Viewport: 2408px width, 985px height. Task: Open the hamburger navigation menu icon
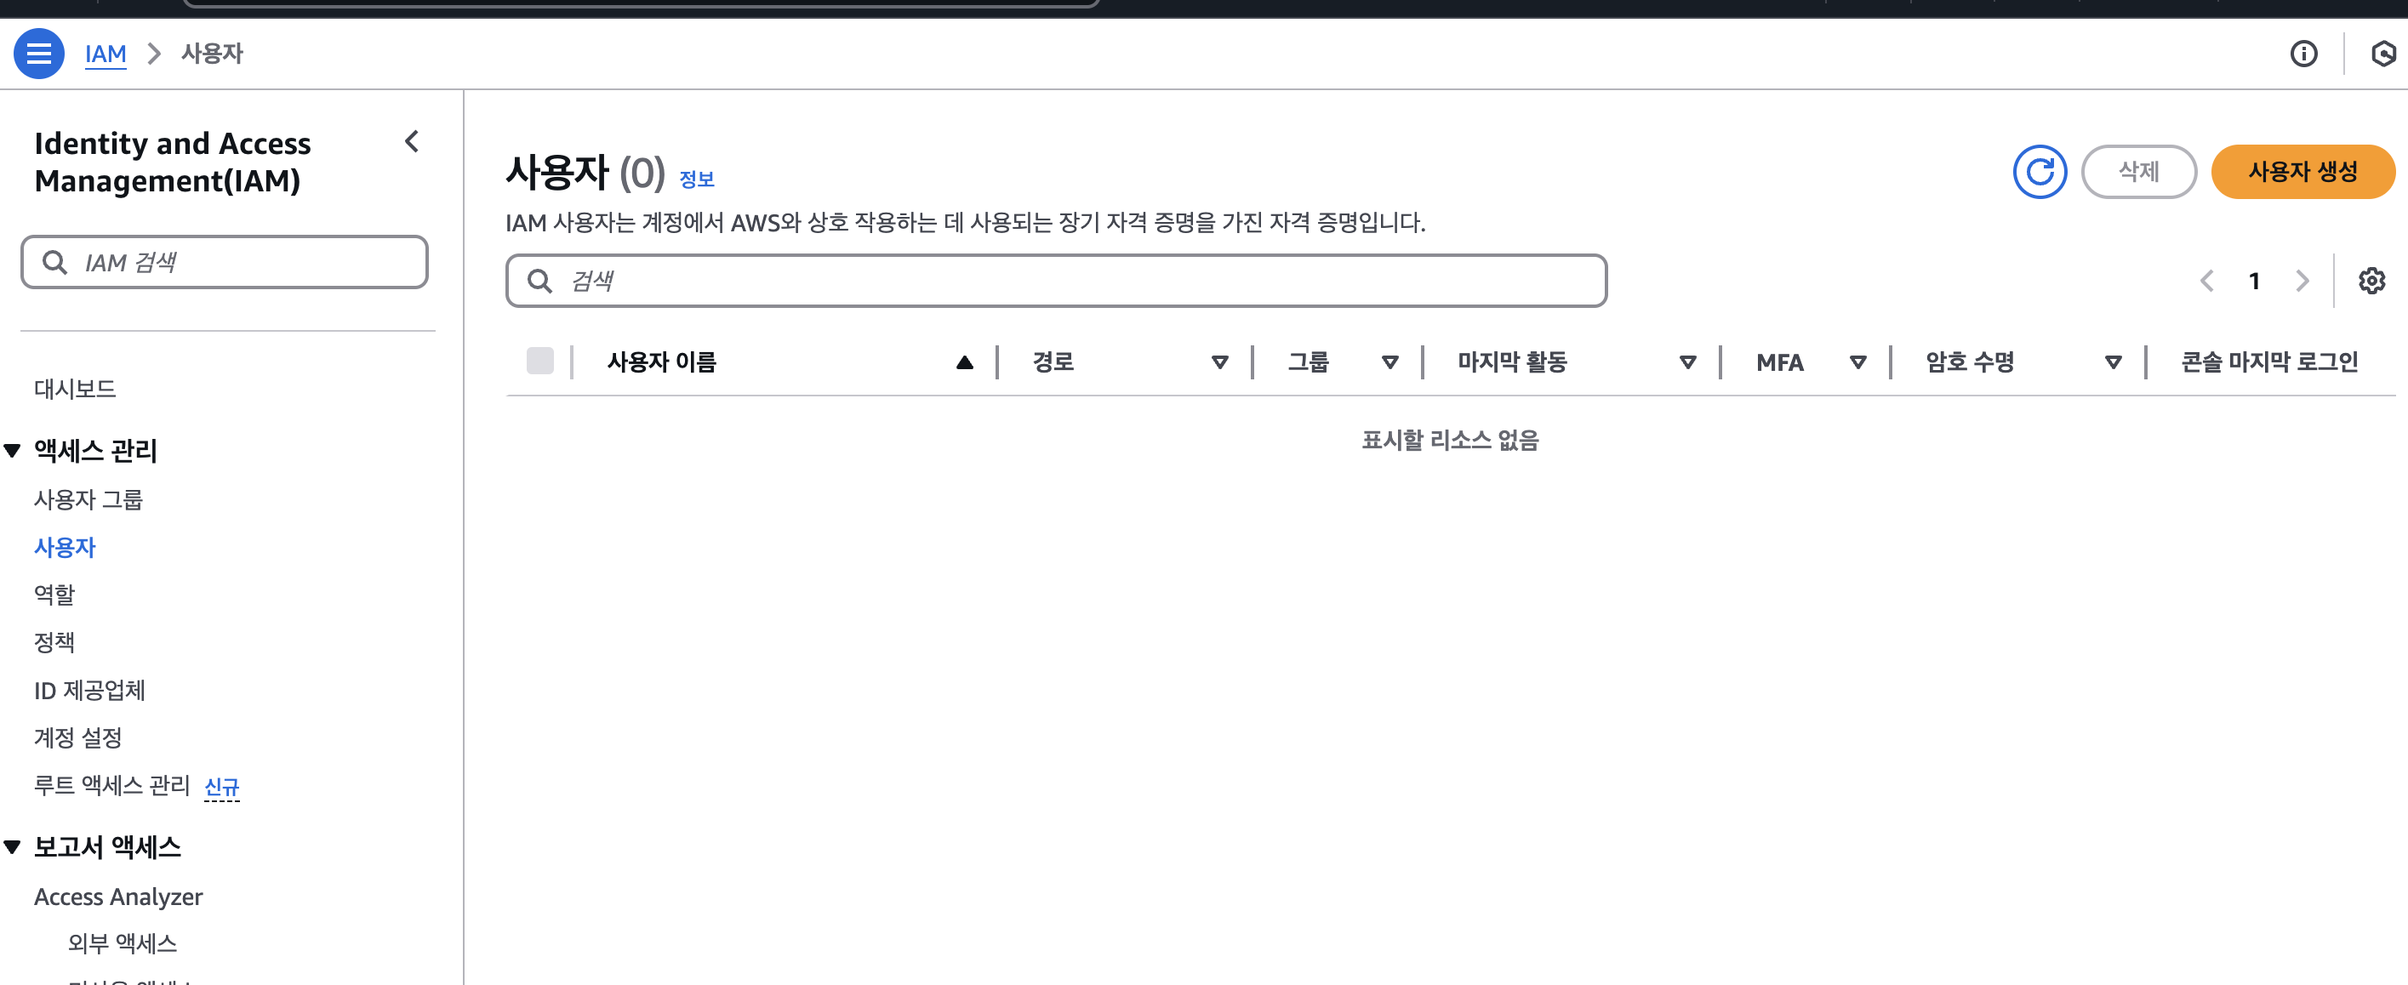[x=38, y=54]
